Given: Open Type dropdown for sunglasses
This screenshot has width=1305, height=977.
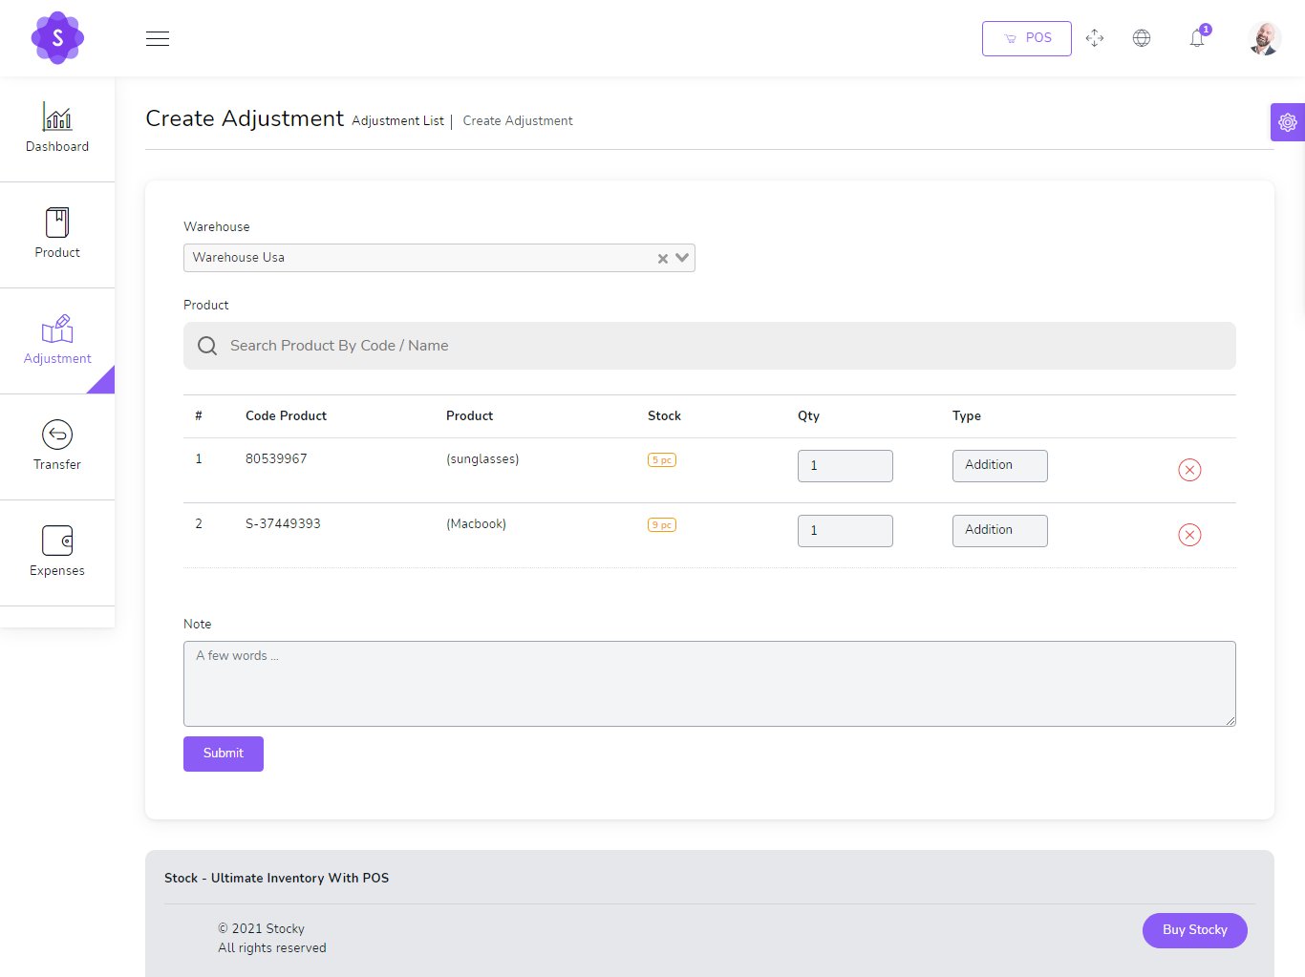Looking at the screenshot, I should tap(999, 465).
